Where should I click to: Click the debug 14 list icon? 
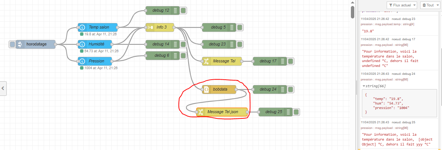tap(175, 44)
